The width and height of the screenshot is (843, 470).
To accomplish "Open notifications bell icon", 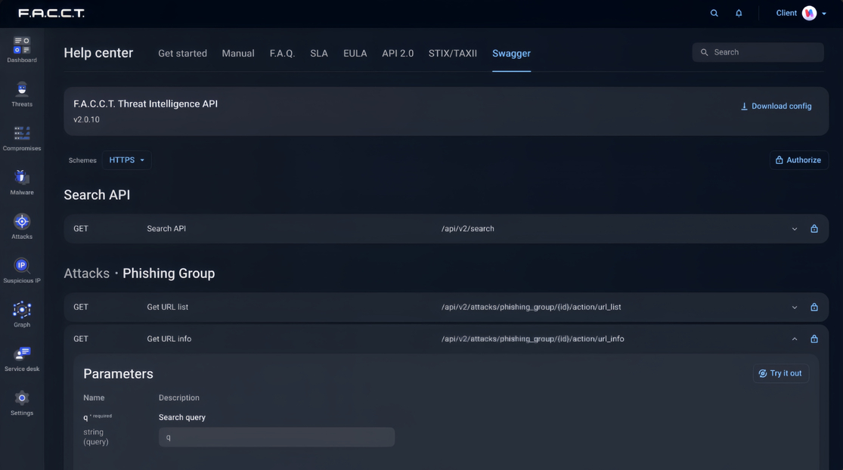I will [x=739, y=13].
